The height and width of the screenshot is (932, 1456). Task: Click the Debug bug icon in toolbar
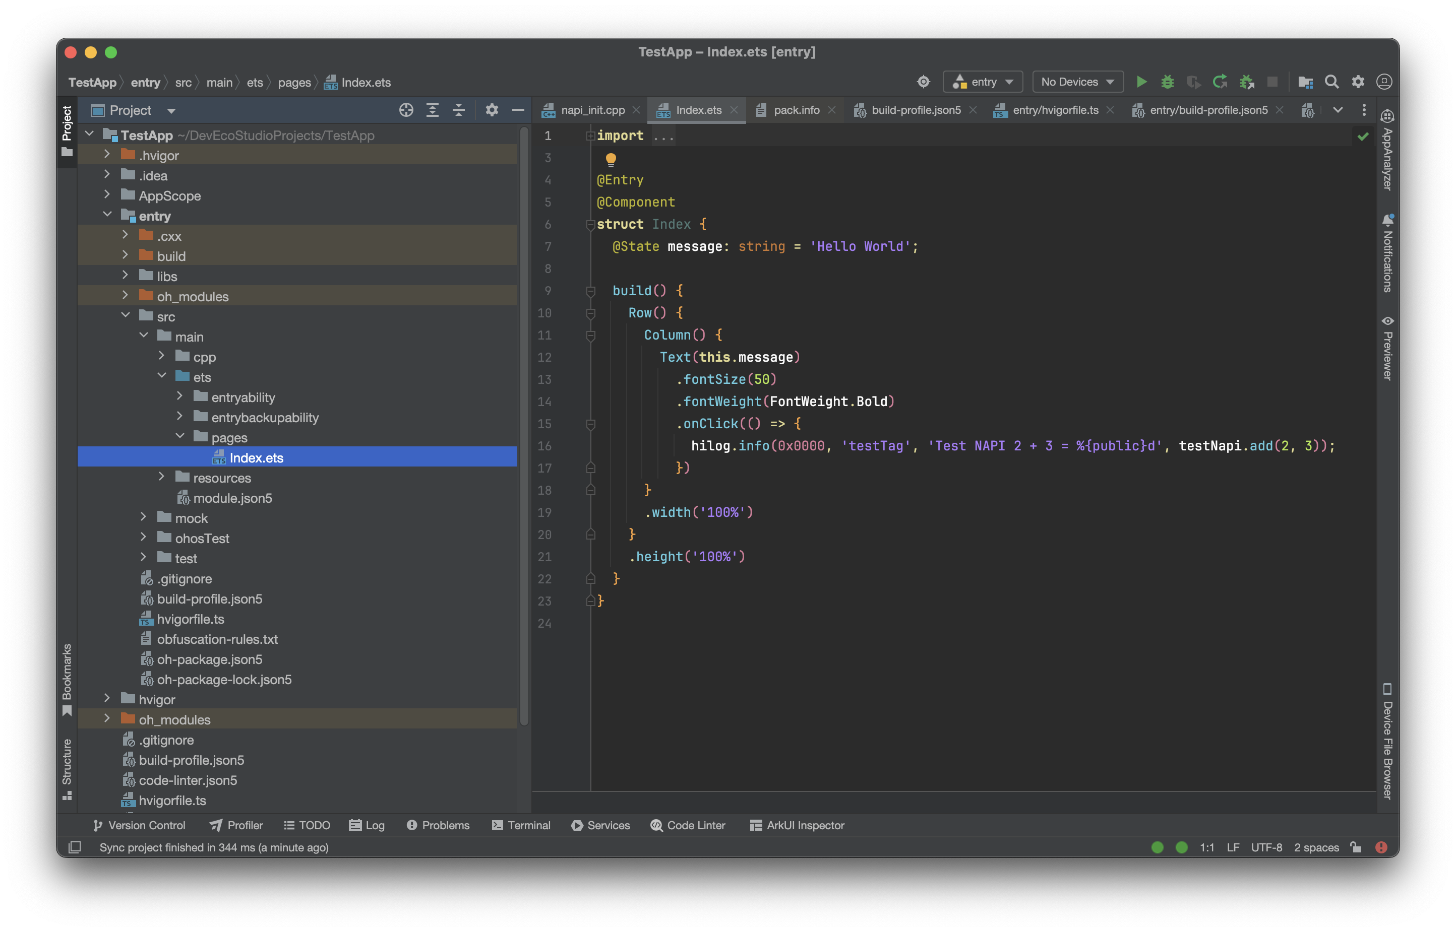[x=1167, y=82]
